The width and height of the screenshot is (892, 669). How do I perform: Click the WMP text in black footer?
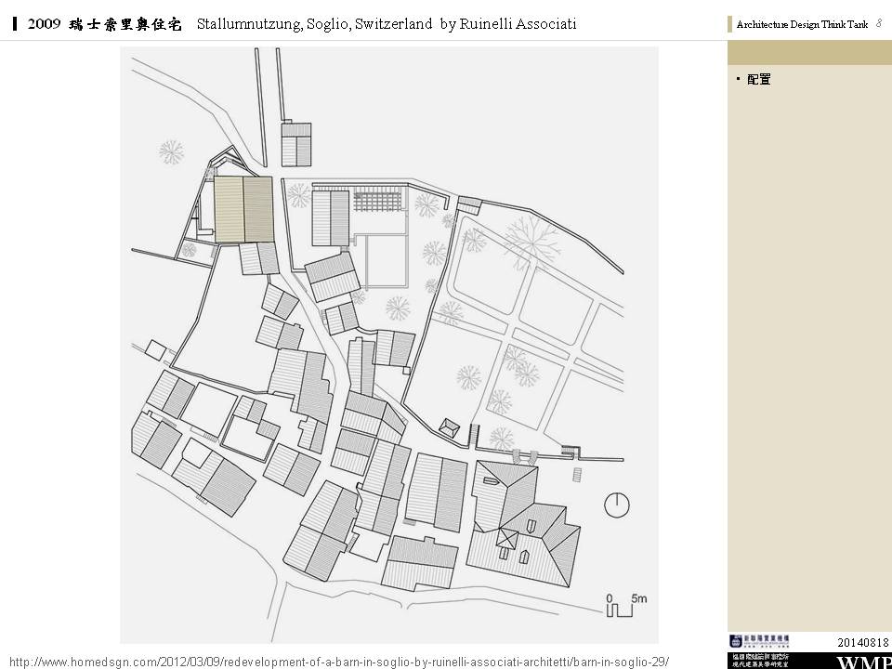pos(864,662)
